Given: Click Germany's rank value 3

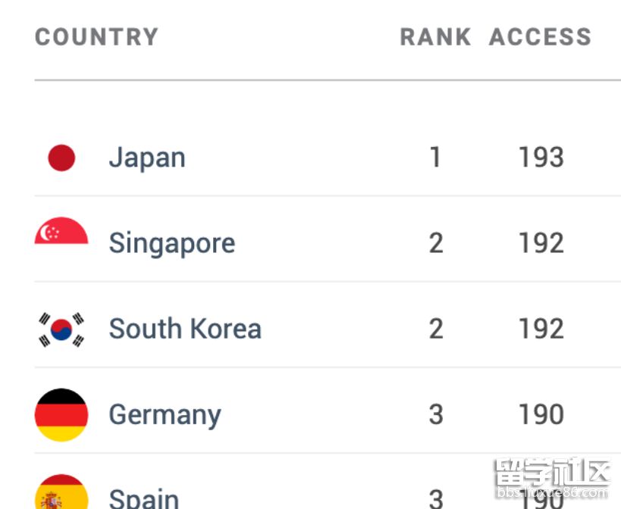Looking at the screenshot, I should click(x=436, y=415).
